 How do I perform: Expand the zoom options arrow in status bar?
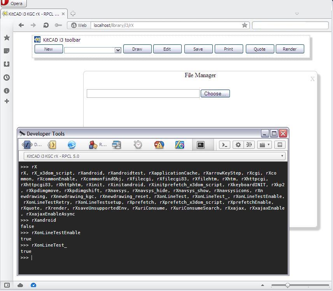point(263,285)
